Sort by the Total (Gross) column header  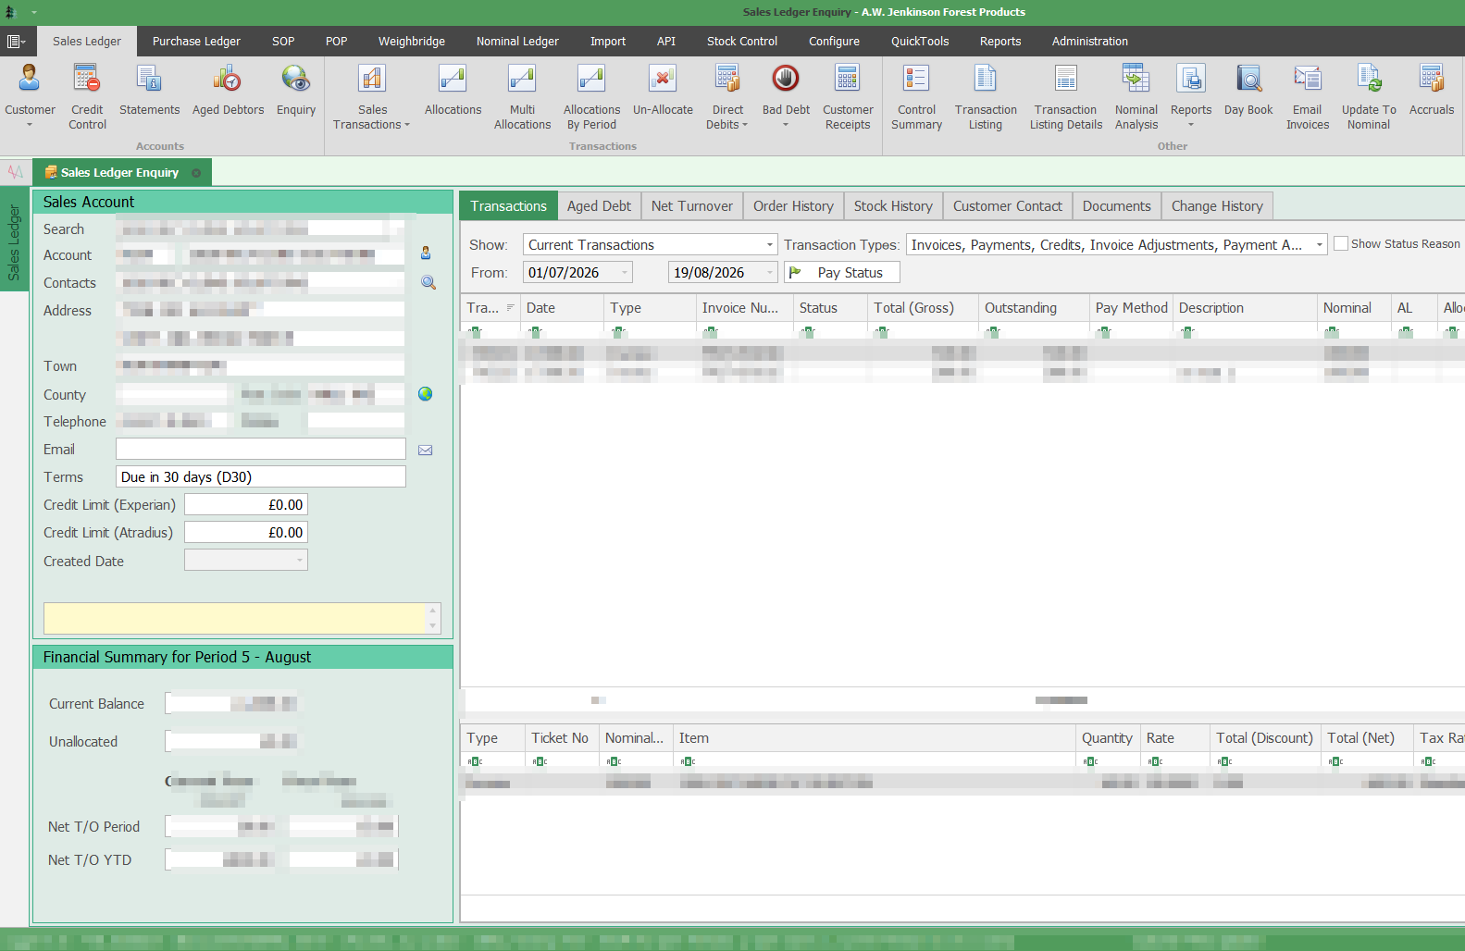(x=923, y=308)
